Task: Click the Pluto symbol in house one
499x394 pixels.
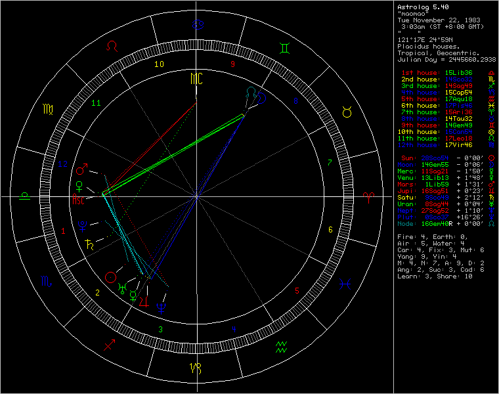Action: (83, 226)
